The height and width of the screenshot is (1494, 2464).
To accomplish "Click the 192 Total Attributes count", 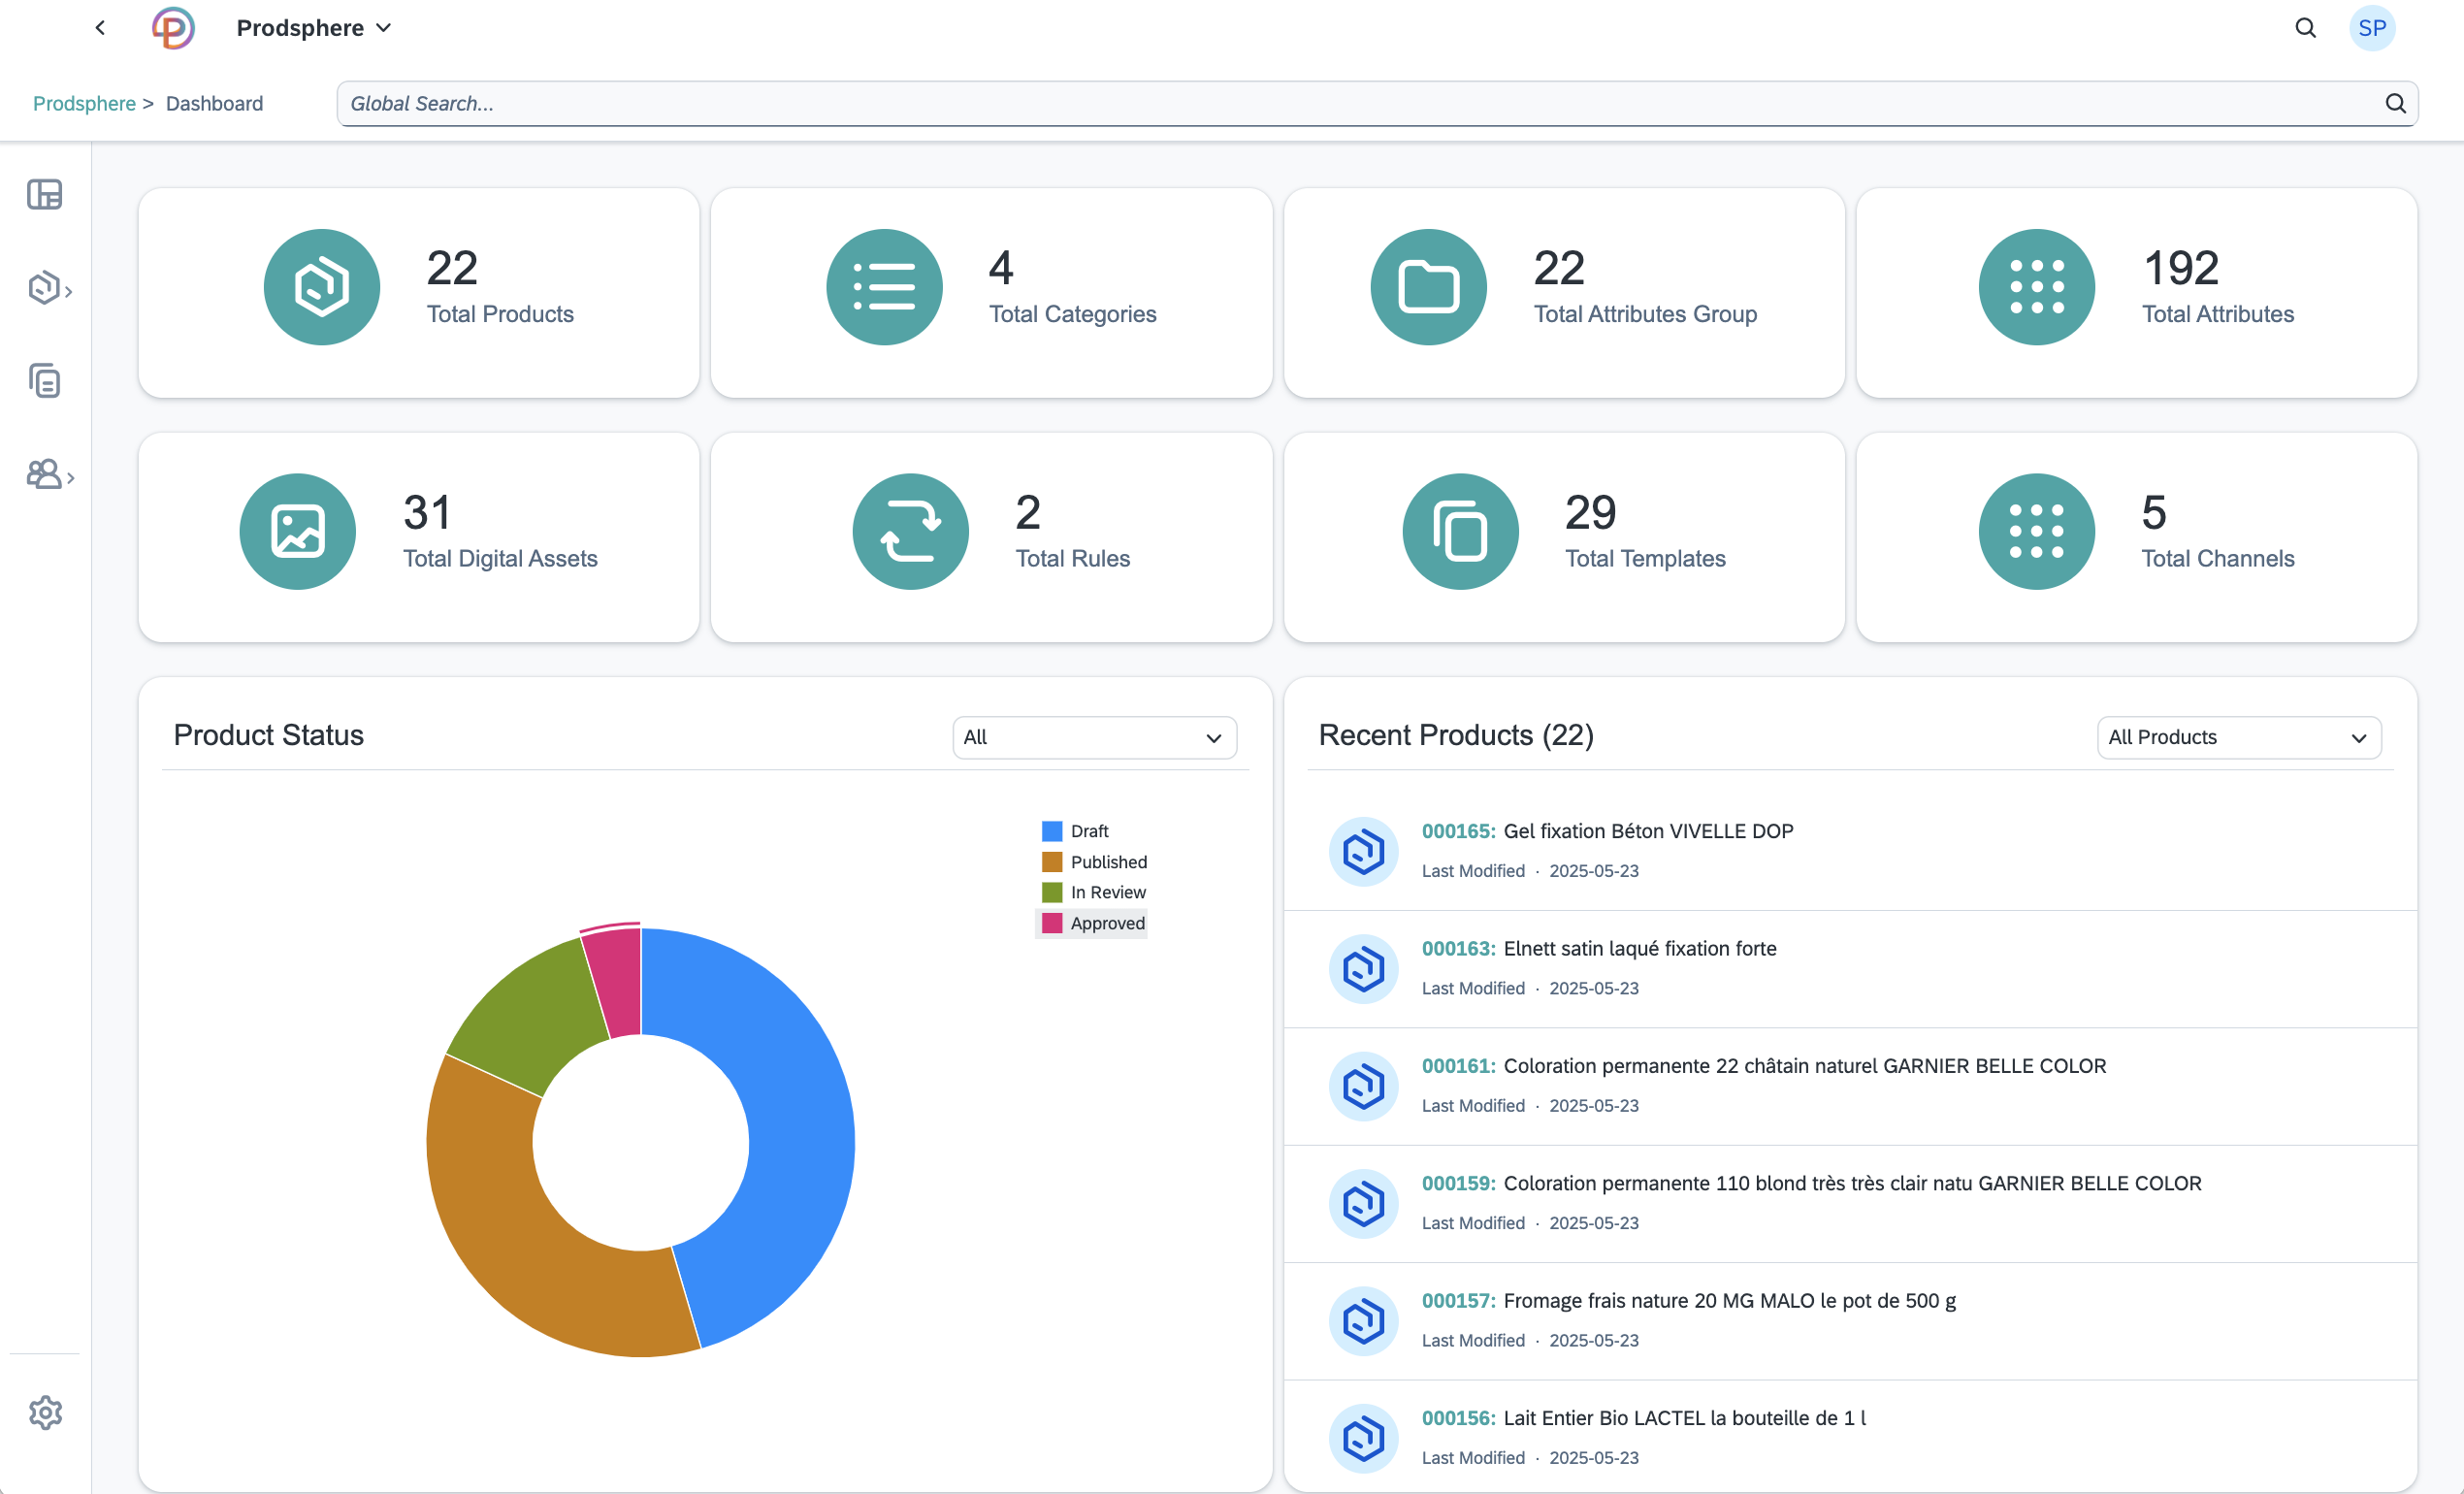I will click(2181, 268).
